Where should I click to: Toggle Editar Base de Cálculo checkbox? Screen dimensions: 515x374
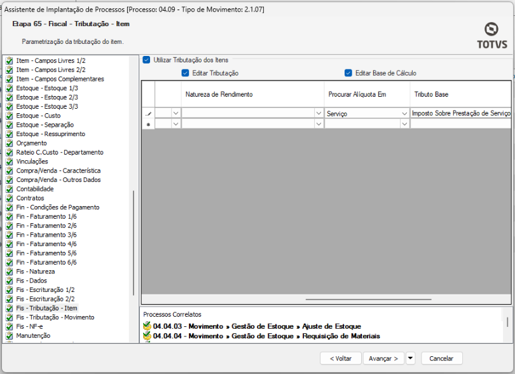(x=348, y=73)
